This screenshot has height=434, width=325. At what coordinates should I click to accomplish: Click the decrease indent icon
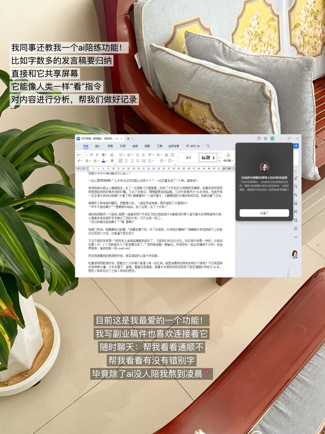138,155
